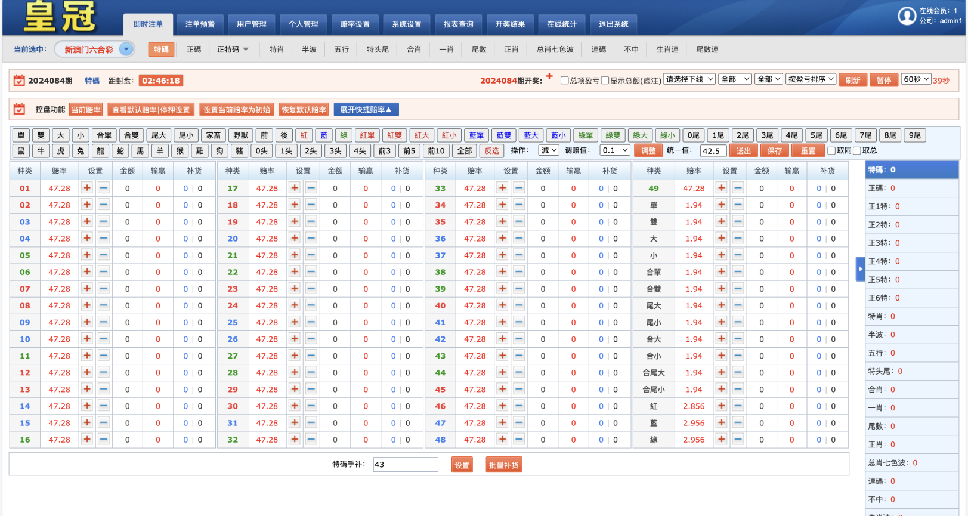Click the 刷新 refresh button
Viewport: 968px width, 516px height.
point(853,80)
